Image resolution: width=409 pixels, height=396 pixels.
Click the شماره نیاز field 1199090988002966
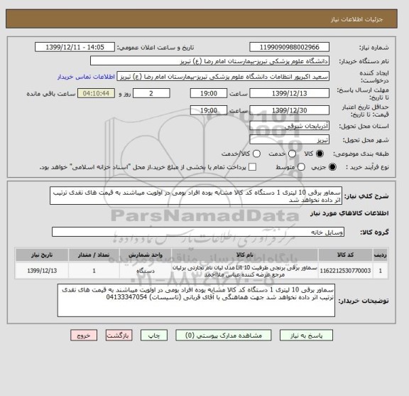point(289,48)
